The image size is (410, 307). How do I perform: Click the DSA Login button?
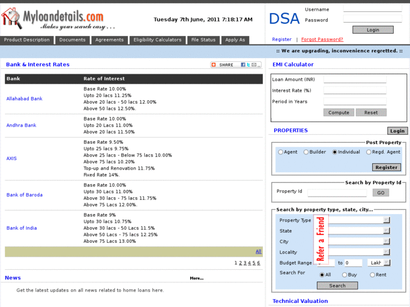[373, 30]
